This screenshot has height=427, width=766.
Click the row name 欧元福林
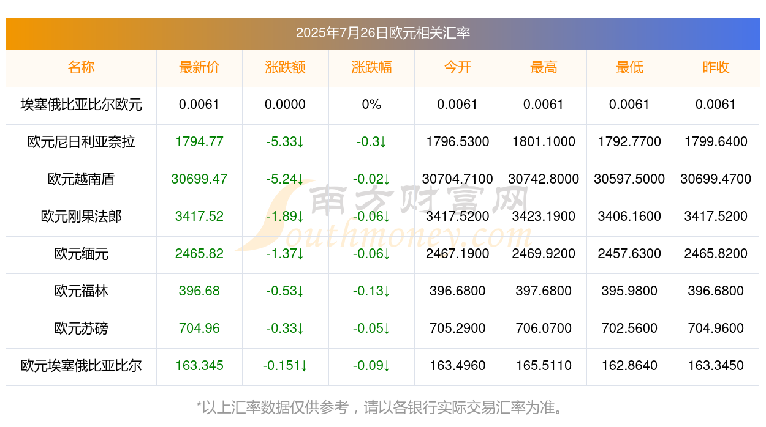click(x=81, y=291)
